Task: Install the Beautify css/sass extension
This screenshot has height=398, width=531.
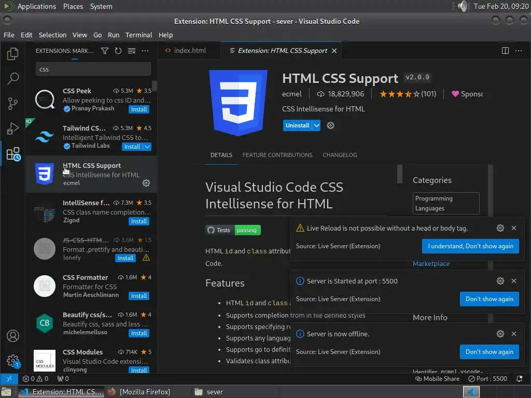Action: 139,333
